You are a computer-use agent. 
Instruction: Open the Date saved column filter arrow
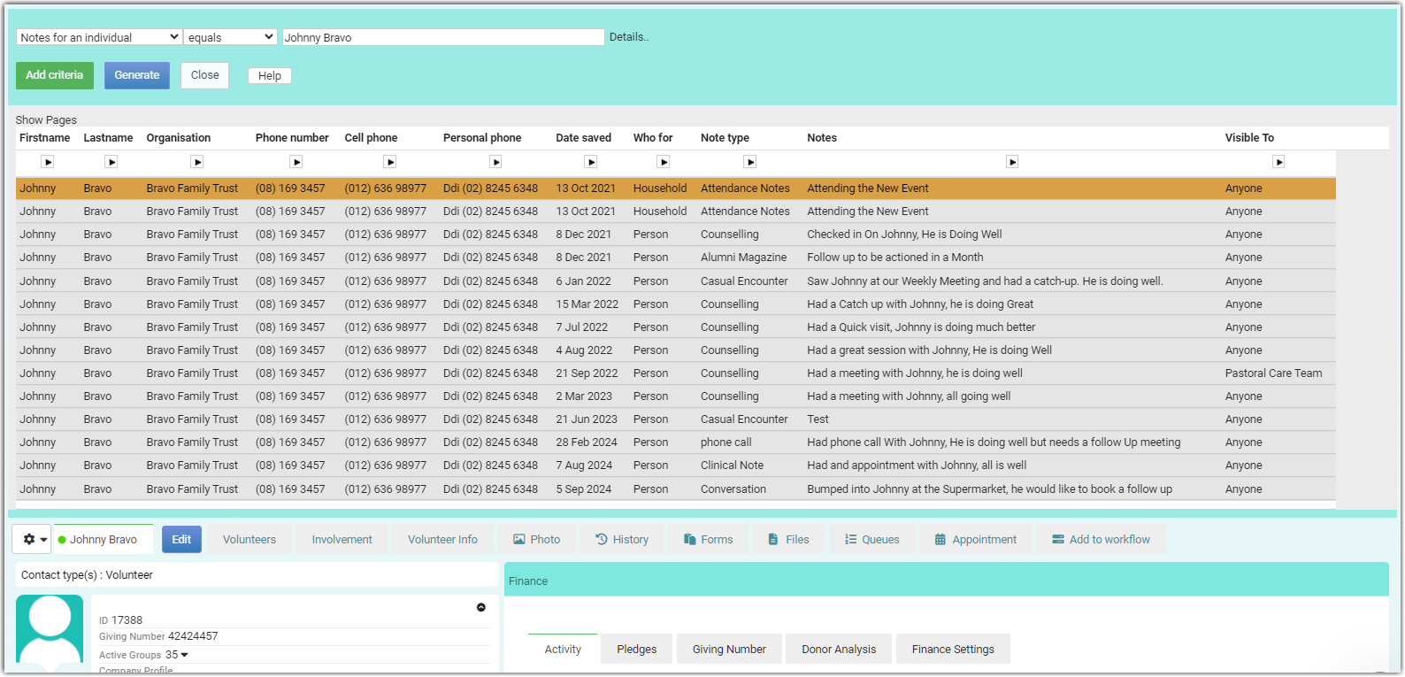click(x=591, y=162)
